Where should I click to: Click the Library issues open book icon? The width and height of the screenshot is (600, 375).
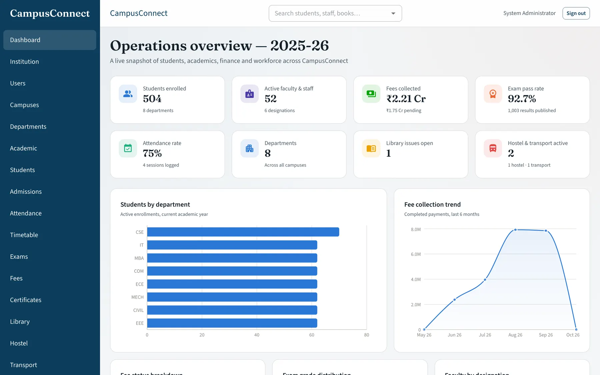point(371,148)
